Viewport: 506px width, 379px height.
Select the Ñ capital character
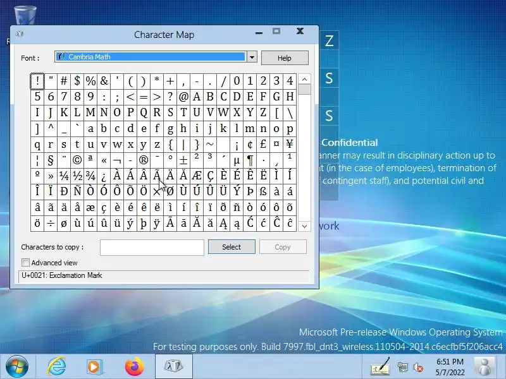click(x=77, y=191)
